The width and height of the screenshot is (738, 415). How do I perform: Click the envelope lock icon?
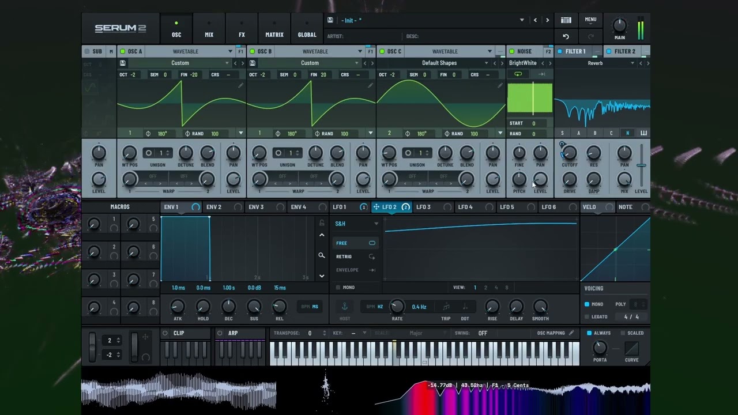coord(322,223)
